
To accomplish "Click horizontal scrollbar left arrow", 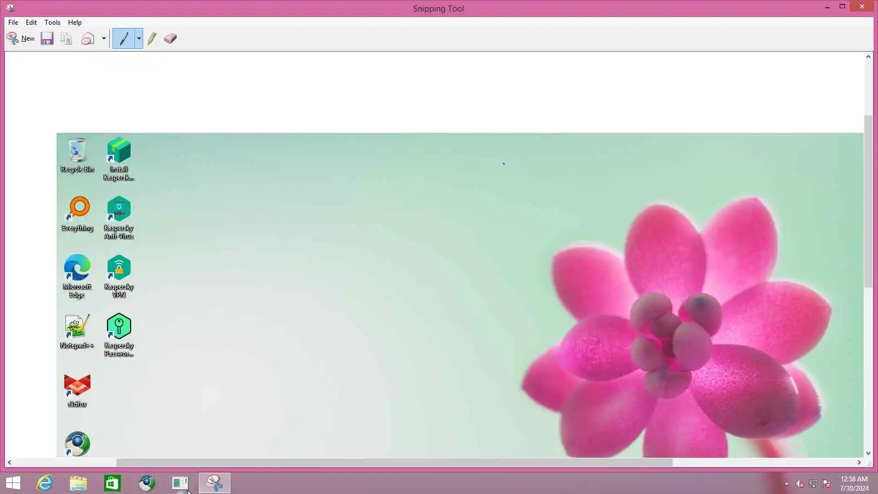I will click(9, 463).
